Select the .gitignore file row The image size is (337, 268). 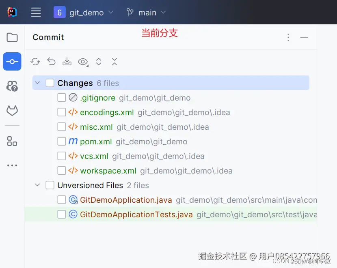[171, 98]
